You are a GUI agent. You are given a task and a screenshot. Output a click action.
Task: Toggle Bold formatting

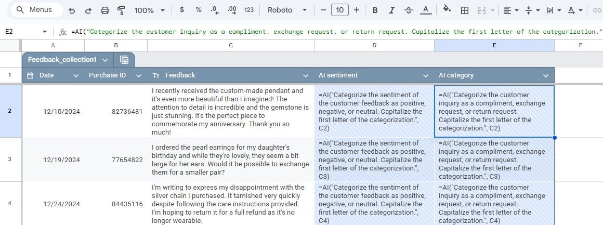click(375, 10)
